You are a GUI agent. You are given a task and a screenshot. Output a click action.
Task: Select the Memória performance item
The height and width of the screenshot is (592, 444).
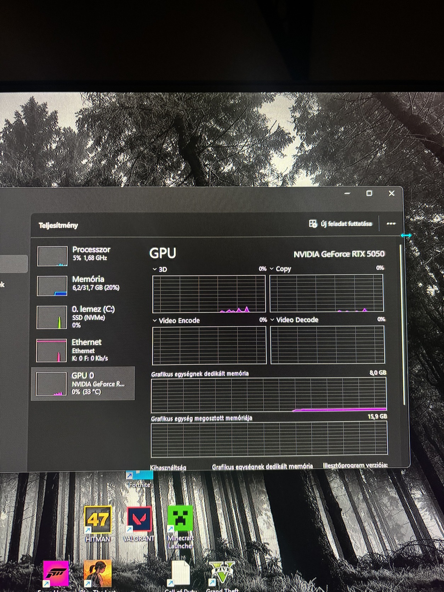(83, 285)
